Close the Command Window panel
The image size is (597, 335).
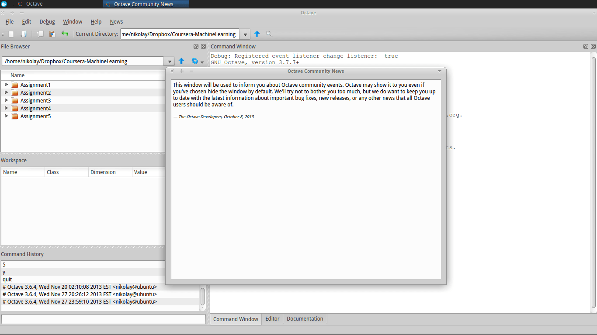(593, 46)
